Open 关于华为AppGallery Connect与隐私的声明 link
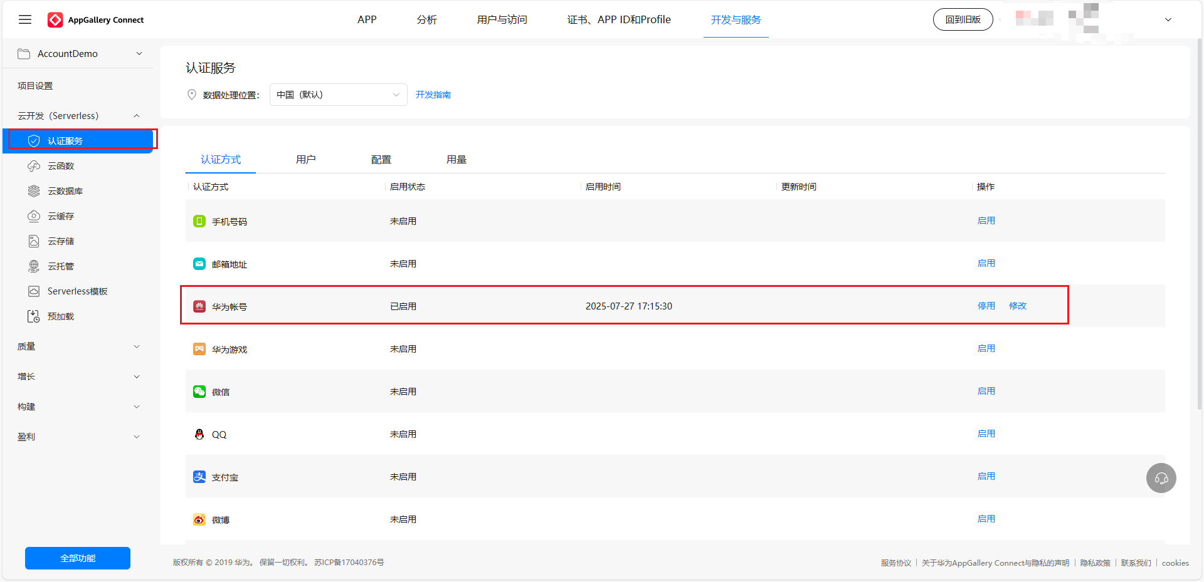Viewport: 1204px width, 582px height. pos(995,563)
